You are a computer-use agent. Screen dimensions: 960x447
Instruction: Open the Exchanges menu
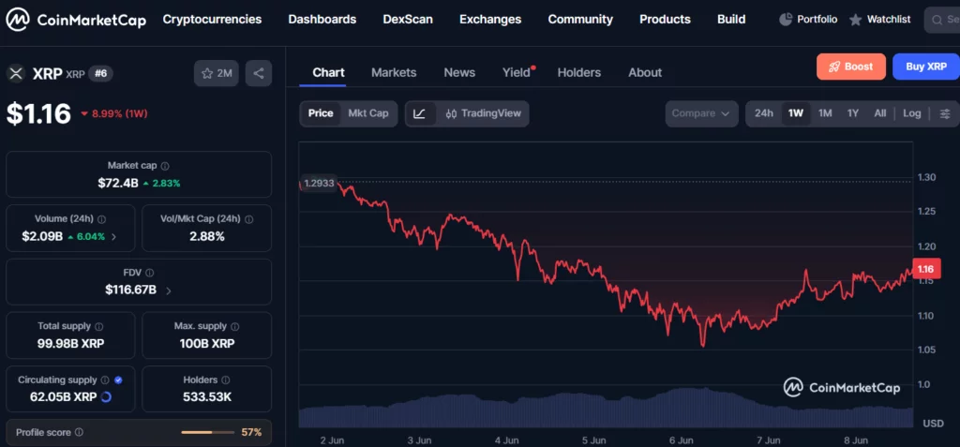[490, 20]
